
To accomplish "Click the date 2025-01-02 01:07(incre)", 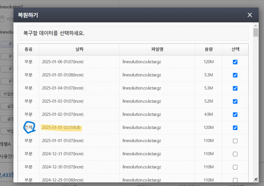I will coord(63,114).
